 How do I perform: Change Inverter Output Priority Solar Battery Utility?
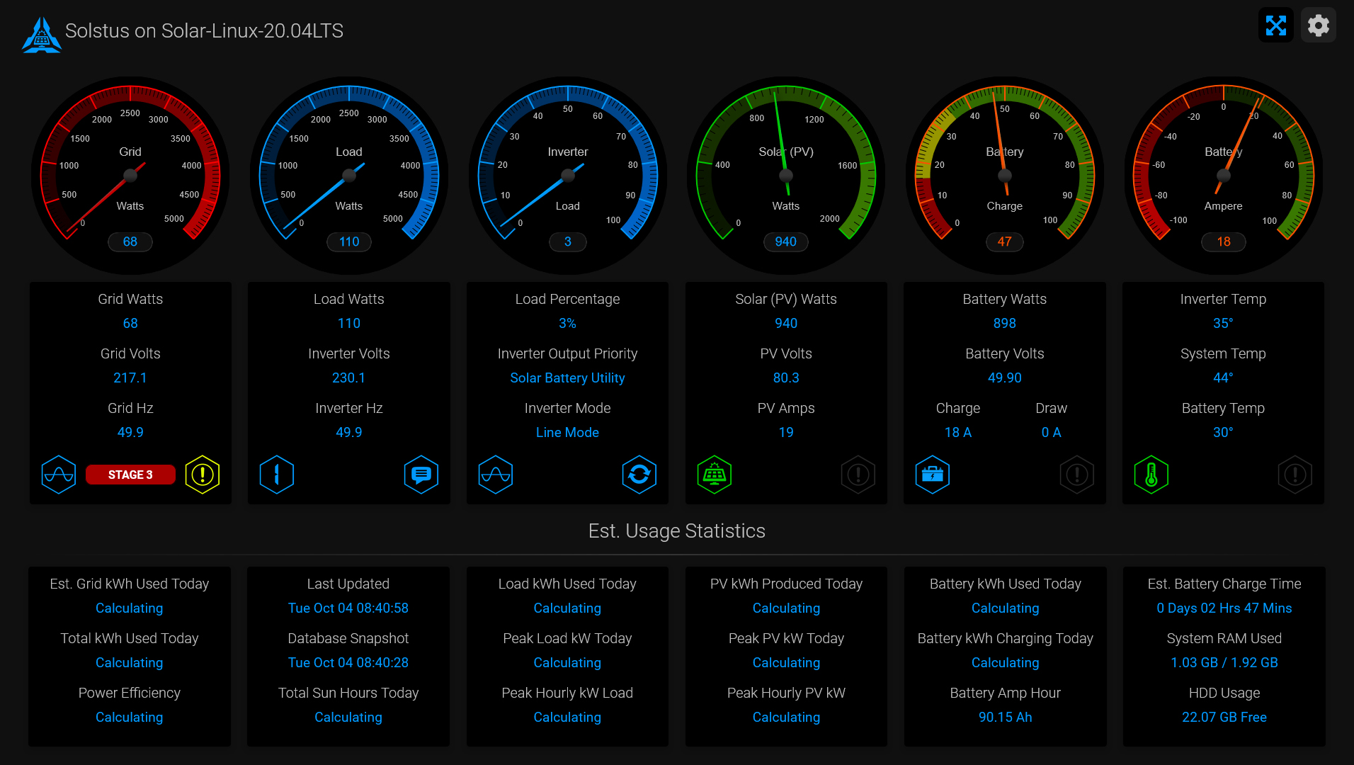567,378
